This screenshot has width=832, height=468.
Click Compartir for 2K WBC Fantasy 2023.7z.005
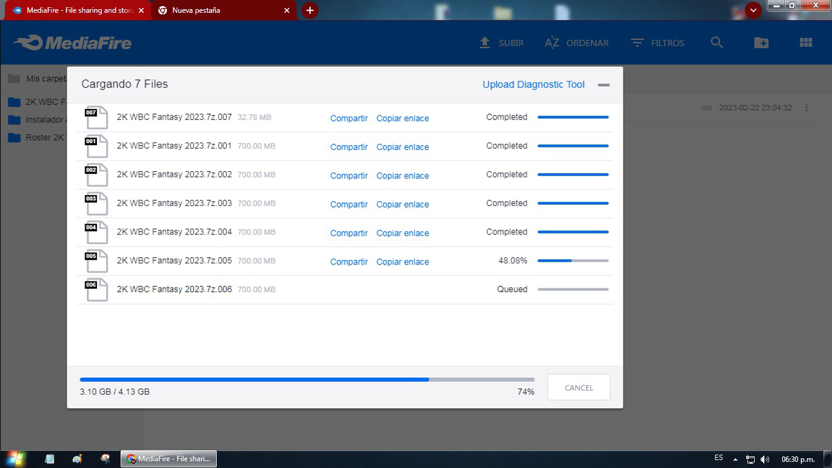pos(349,261)
